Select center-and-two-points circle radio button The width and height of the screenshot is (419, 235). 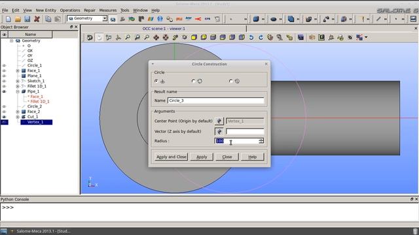pos(231,81)
